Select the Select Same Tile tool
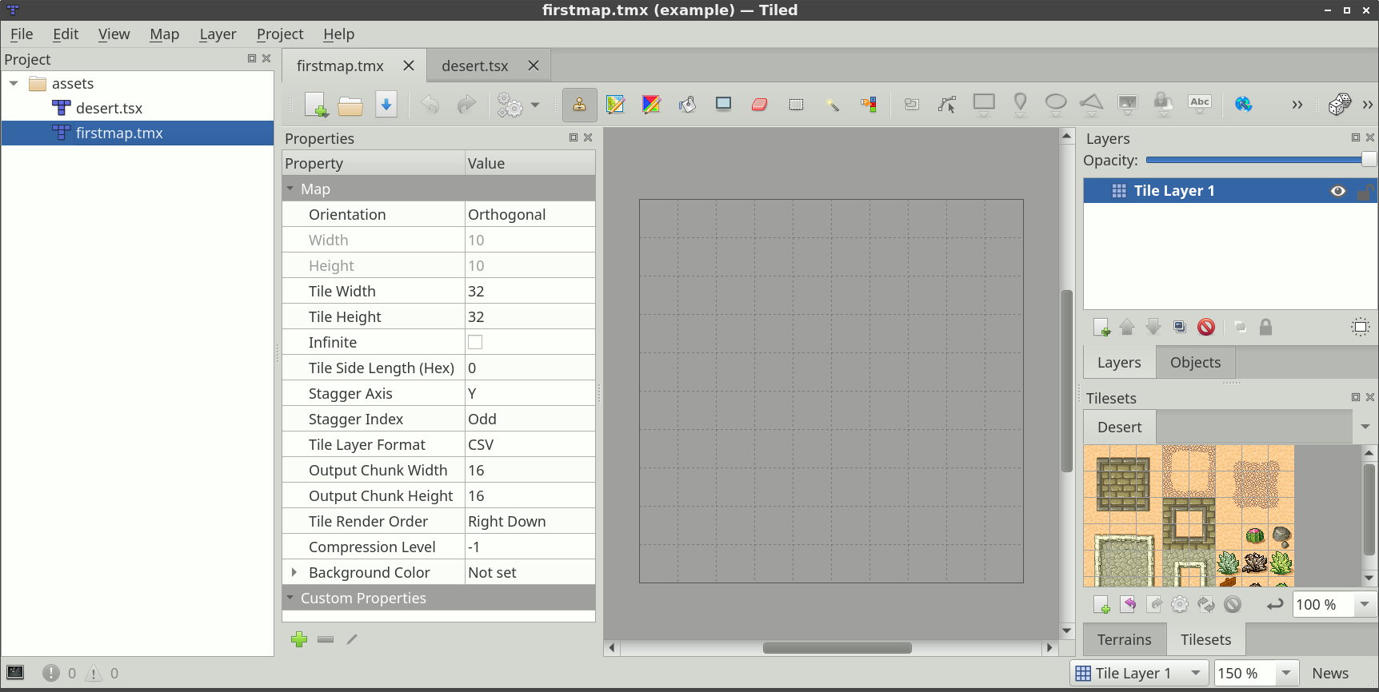1379x692 pixels. 869,105
